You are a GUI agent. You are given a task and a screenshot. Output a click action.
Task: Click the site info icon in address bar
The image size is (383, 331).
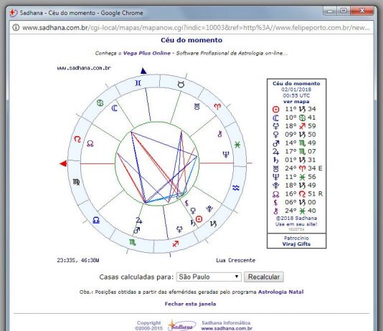tap(16, 27)
